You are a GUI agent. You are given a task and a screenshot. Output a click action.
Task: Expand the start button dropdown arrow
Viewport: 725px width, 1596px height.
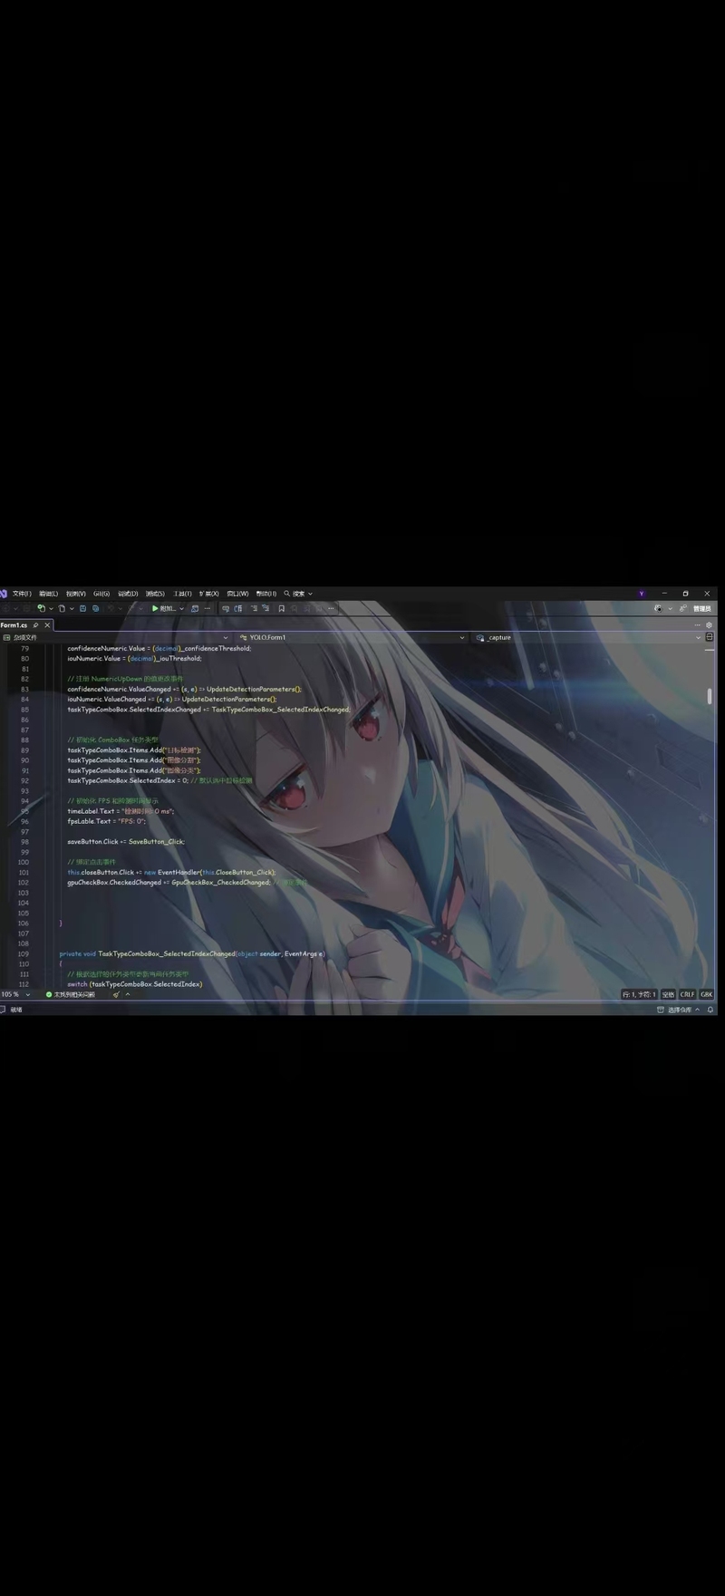click(x=182, y=608)
